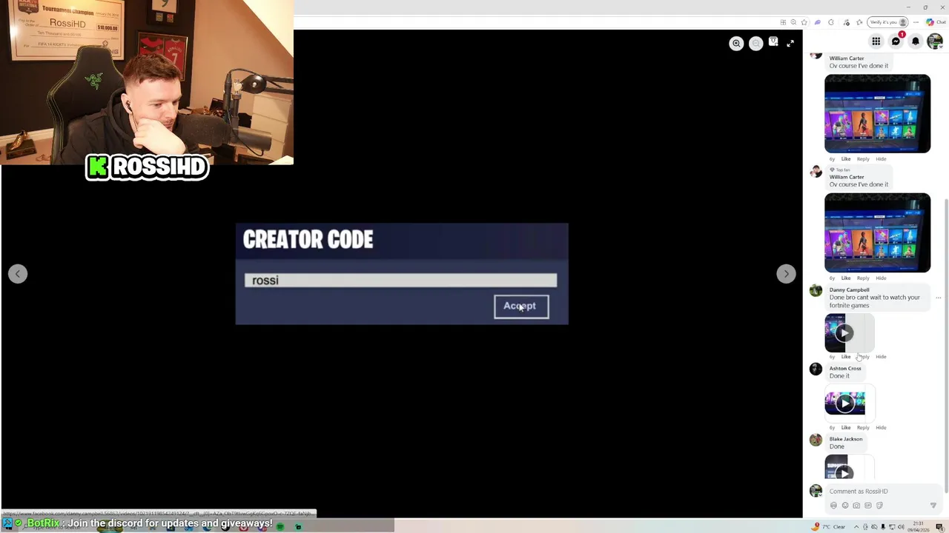The image size is (949, 533).
Task: Hide William Carter's first comment
Action: tap(881, 159)
